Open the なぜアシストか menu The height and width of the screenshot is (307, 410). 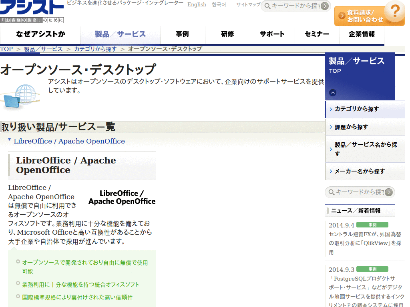point(40,34)
